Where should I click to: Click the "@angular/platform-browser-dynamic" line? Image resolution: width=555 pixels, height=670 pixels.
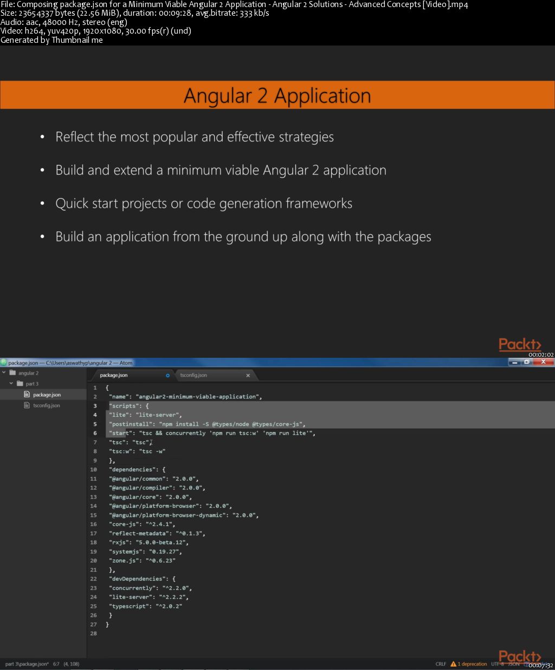point(184,515)
